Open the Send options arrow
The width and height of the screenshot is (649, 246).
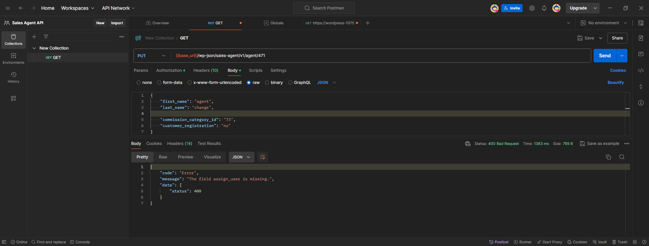click(x=622, y=56)
